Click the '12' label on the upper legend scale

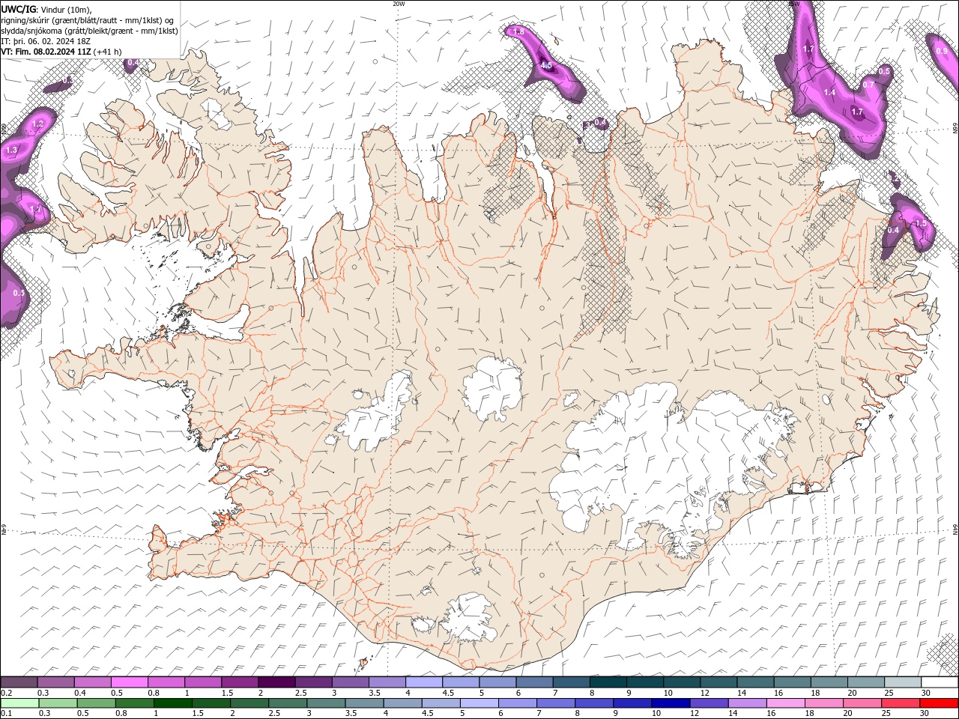click(x=704, y=693)
